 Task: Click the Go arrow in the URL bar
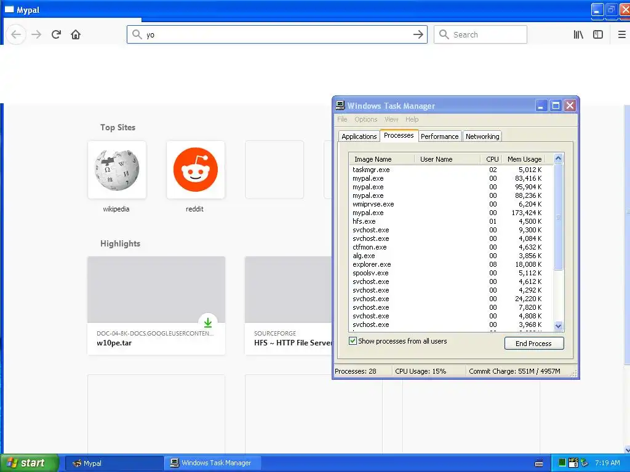click(x=418, y=34)
